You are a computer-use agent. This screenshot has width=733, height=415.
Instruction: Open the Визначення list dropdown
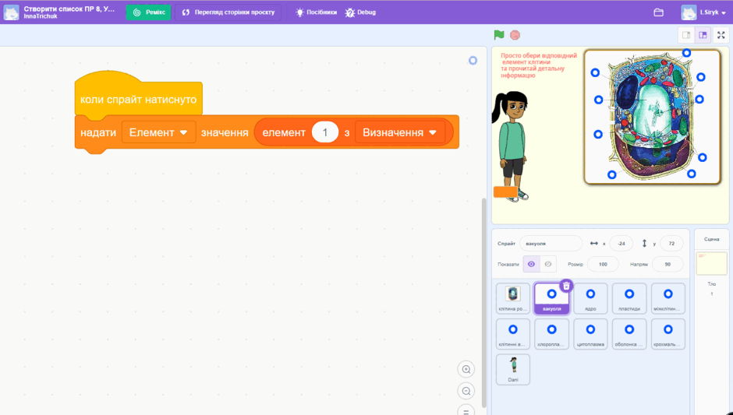pos(400,132)
